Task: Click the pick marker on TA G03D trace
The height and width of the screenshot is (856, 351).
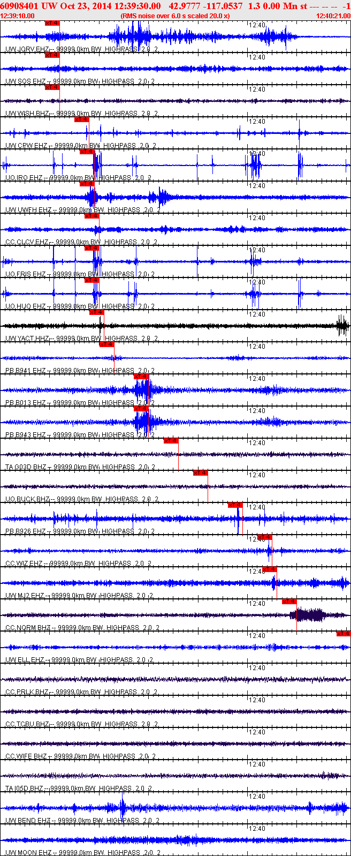Action: [171, 441]
